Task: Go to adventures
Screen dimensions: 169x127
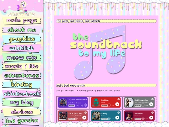Action: click(x=22, y=76)
